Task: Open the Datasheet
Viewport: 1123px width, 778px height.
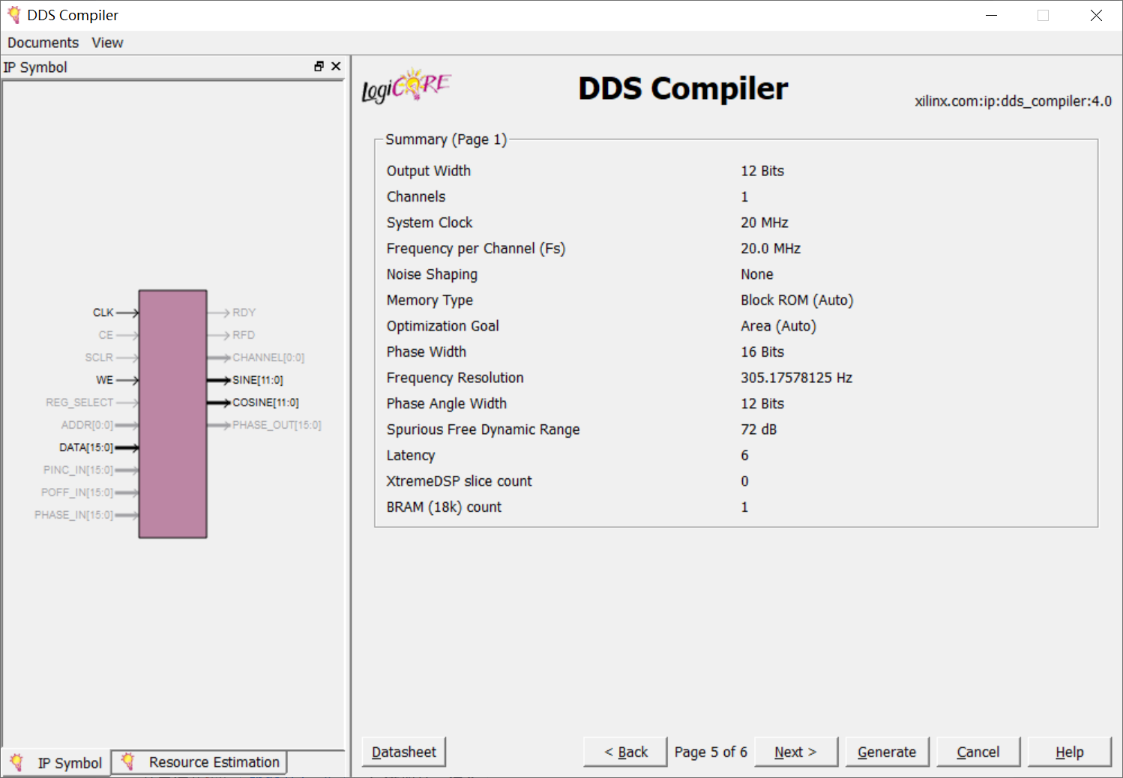Action: click(x=404, y=752)
